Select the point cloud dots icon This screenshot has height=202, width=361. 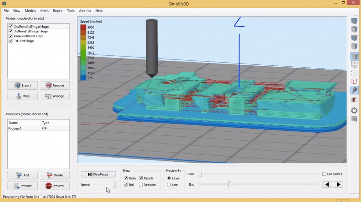[354, 73]
